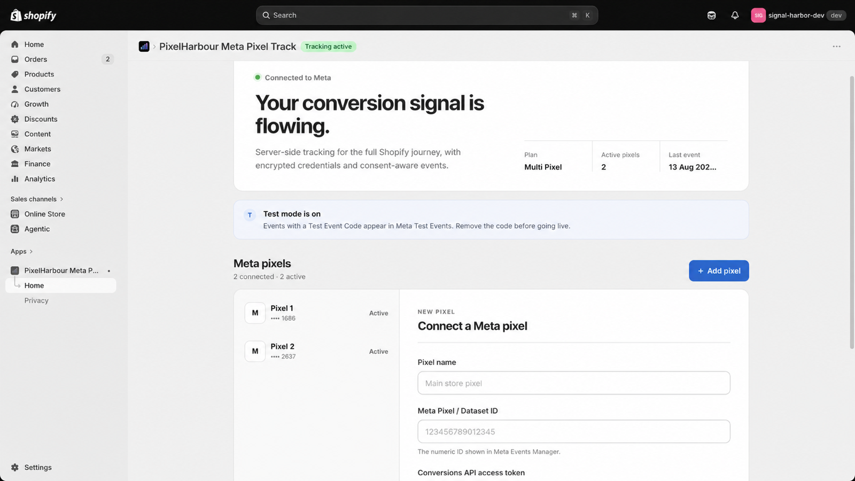The width and height of the screenshot is (855, 481).
Task: Select Pixel 1 row in pixel list
Action: [x=316, y=313]
